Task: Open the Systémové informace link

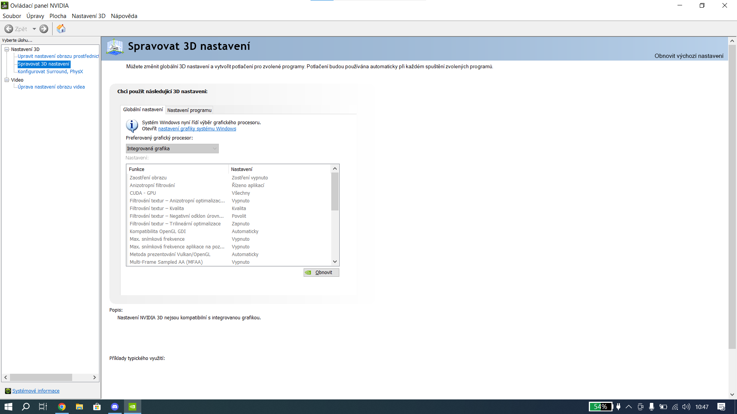Action: tap(36, 391)
